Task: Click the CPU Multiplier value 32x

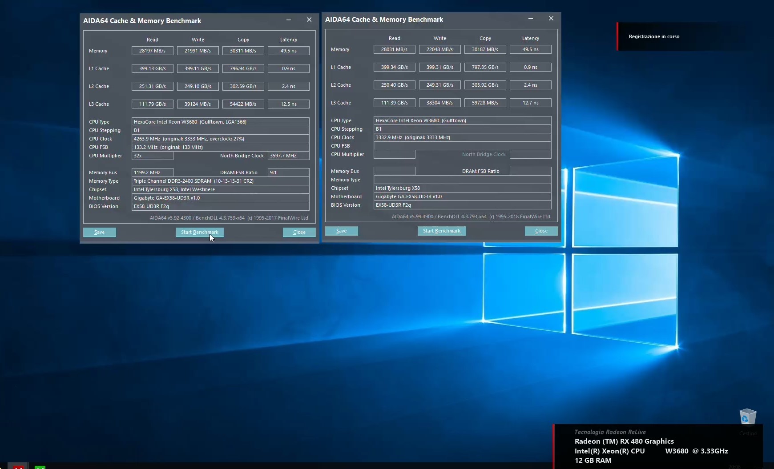Action: tap(153, 156)
